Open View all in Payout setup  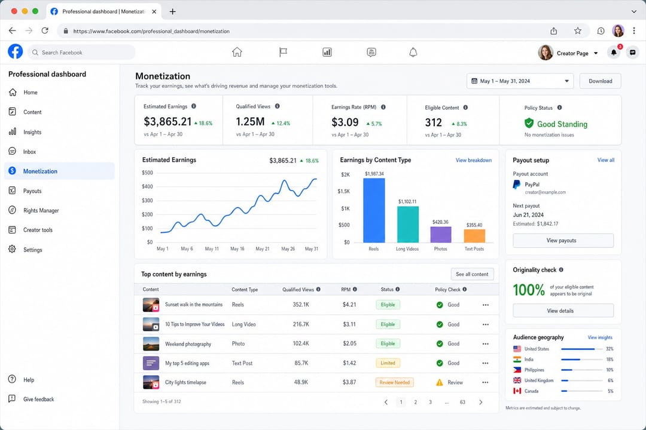(605, 160)
